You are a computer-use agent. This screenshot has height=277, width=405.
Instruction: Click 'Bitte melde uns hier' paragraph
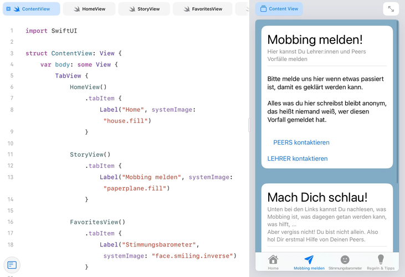pos(325,83)
